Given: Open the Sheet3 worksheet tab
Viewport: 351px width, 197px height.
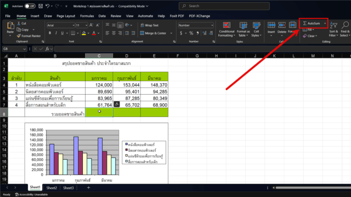Looking at the screenshot, I should [x=68, y=188].
